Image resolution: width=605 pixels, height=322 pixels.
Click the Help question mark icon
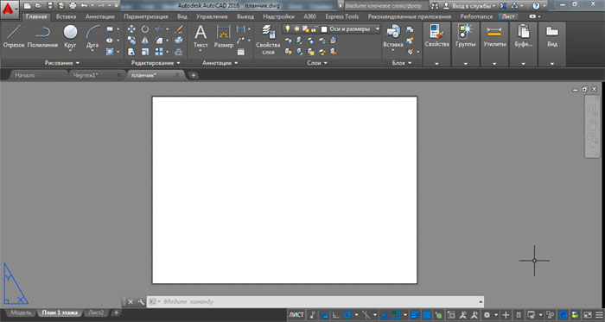pos(536,6)
